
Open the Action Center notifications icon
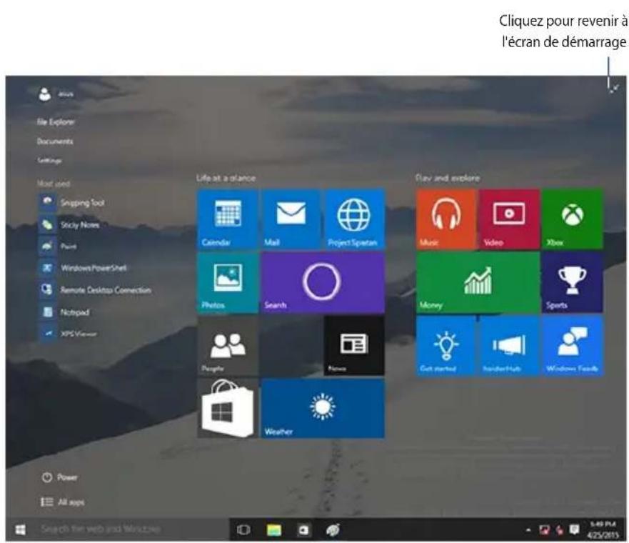click(x=575, y=530)
